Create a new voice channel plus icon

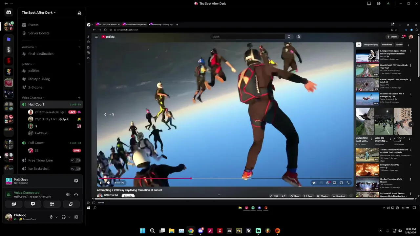(x=79, y=98)
